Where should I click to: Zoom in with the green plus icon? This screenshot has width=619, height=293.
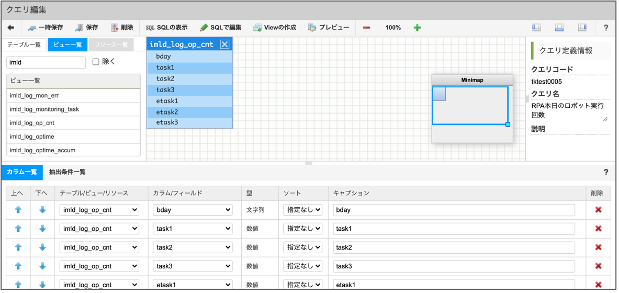click(x=417, y=28)
